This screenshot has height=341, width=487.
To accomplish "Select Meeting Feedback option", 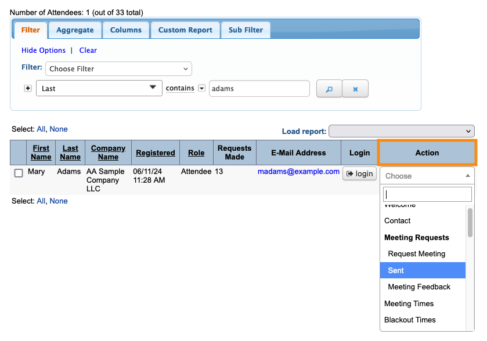I will [x=419, y=286].
